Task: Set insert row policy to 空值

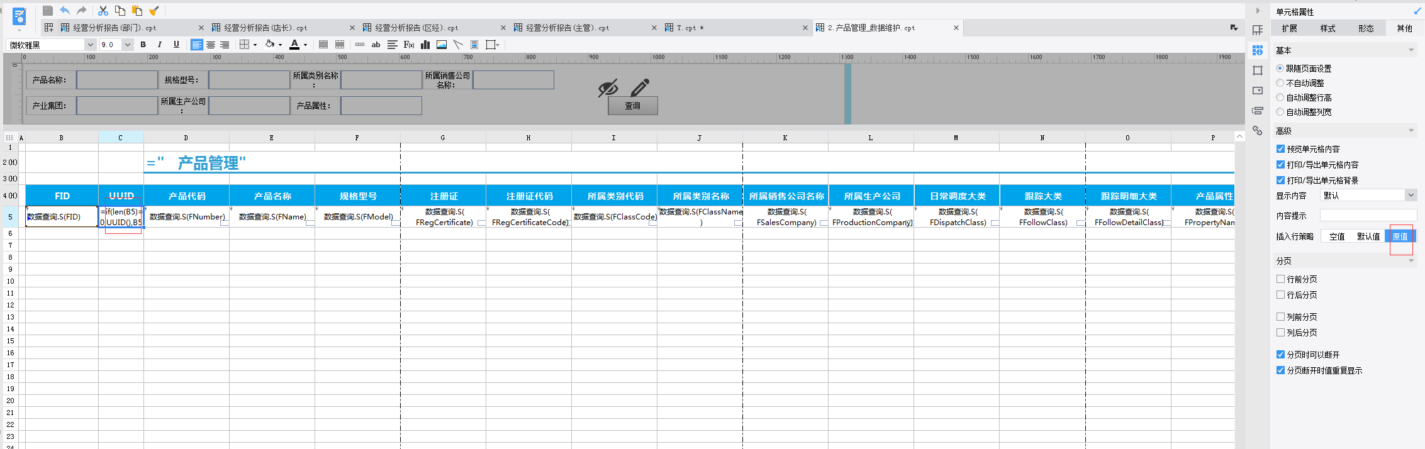Action: tap(1337, 236)
